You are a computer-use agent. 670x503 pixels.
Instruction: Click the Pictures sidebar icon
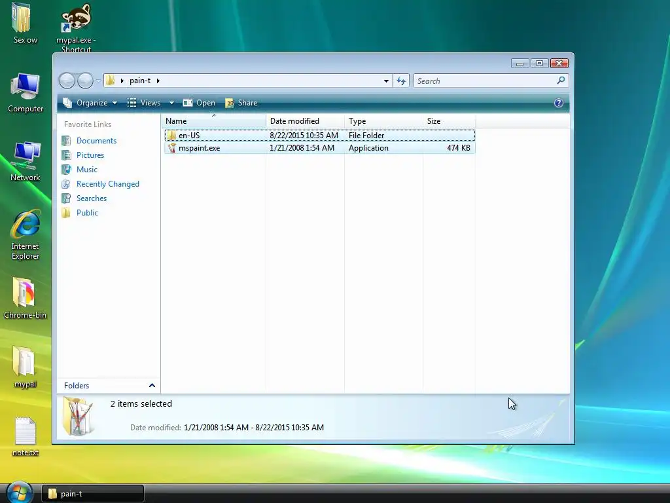click(66, 155)
